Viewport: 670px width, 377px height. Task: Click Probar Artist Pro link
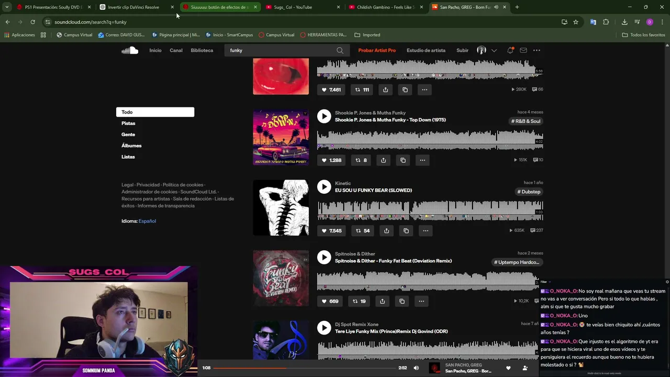[377, 50]
